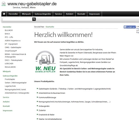
Task: Open Arbeitsbühnen / Anbaugeräte sidebar link
Action: (17, 93)
